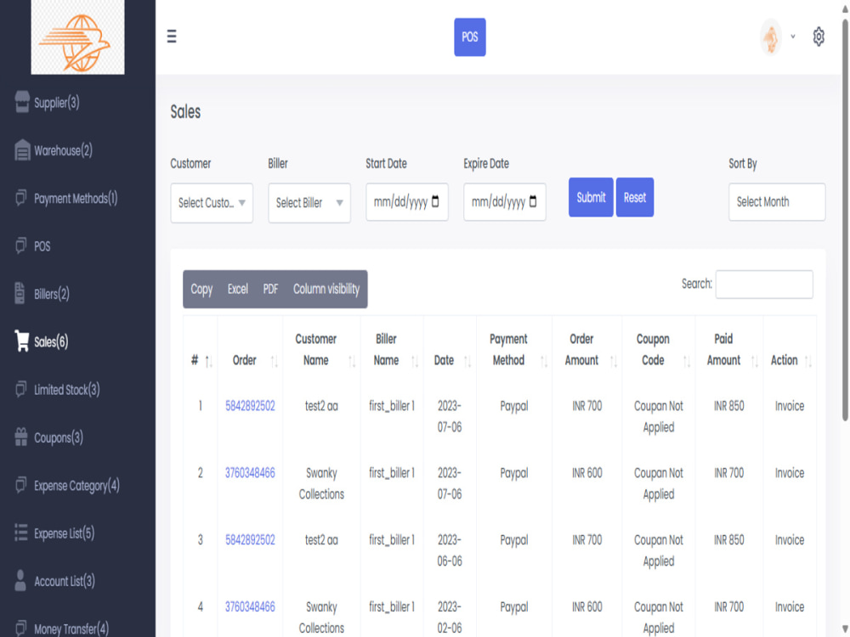The image size is (850, 637).
Task: Open order 3760348466 in row 2
Action: (250, 473)
